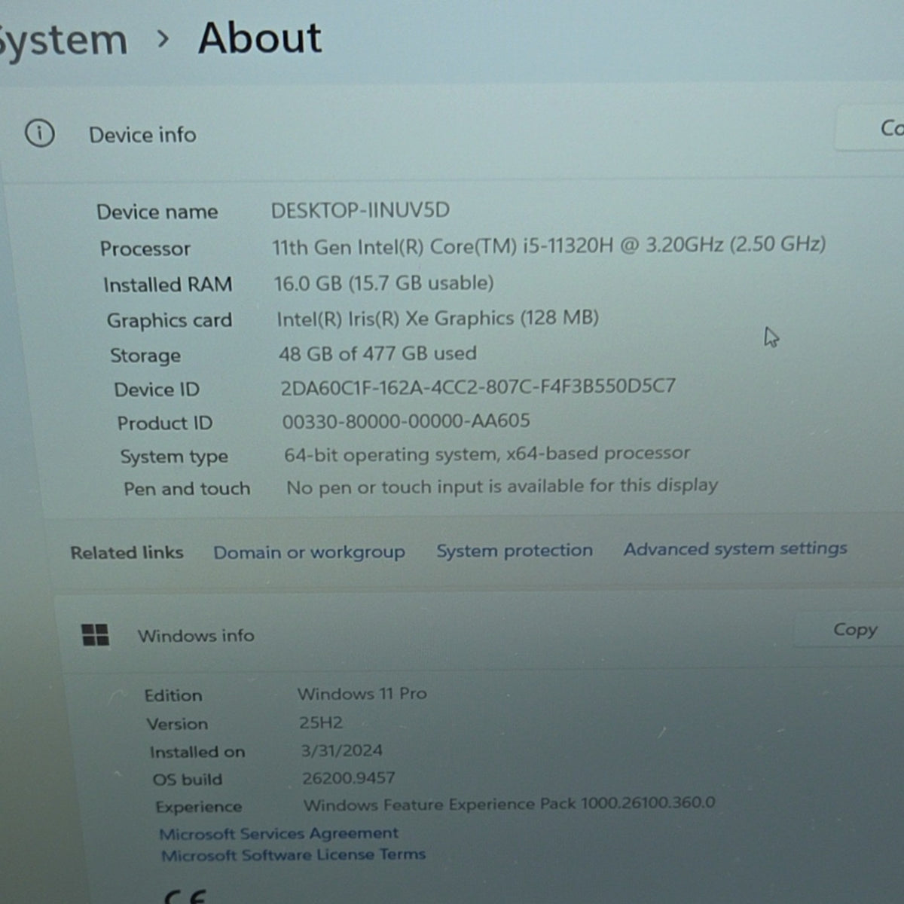The width and height of the screenshot is (904, 904).
Task: Click the Storage 48 GB used value
Action: tap(377, 353)
